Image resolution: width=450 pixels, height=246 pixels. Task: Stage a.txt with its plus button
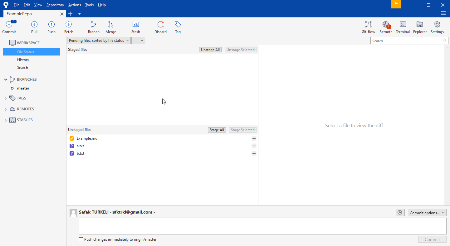point(254,146)
